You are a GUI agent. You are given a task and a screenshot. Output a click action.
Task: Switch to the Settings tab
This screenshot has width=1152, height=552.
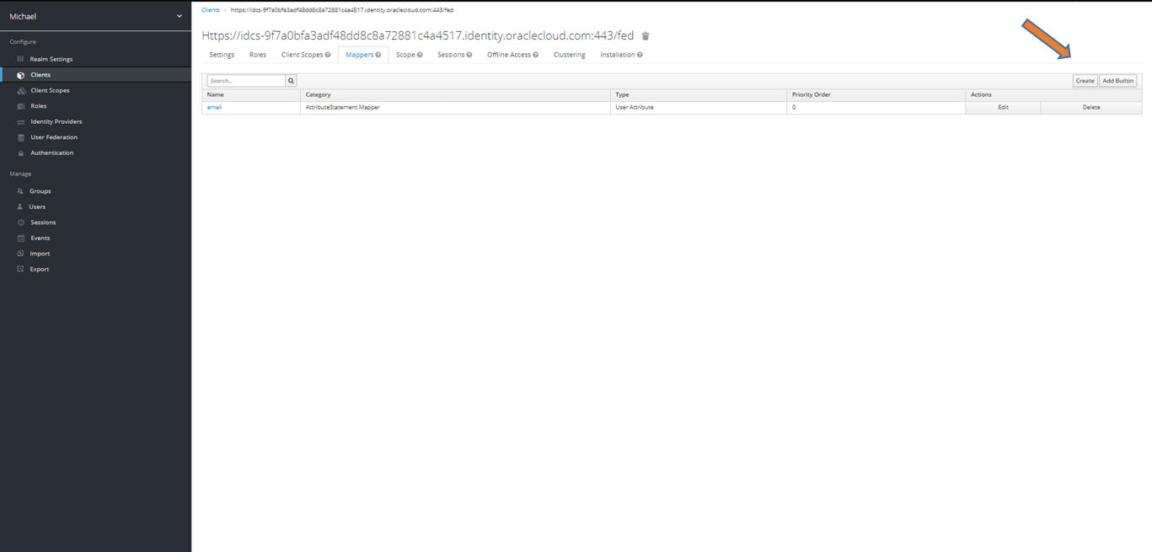(x=221, y=54)
